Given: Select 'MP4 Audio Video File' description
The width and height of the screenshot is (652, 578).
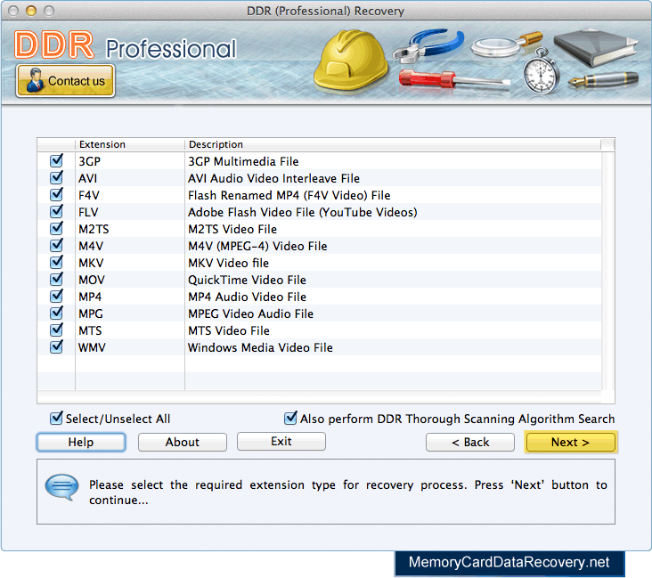Looking at the screenshot, I should (247, 297).
